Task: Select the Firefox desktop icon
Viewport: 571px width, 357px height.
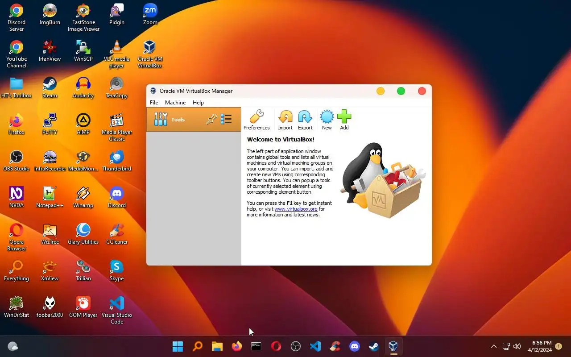Action: click(17, 124)
